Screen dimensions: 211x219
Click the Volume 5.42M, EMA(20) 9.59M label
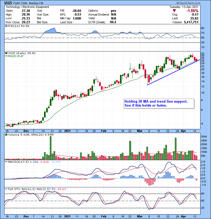(31, 135)
